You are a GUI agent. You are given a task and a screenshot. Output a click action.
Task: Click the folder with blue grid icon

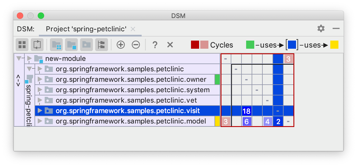(57, 45)
